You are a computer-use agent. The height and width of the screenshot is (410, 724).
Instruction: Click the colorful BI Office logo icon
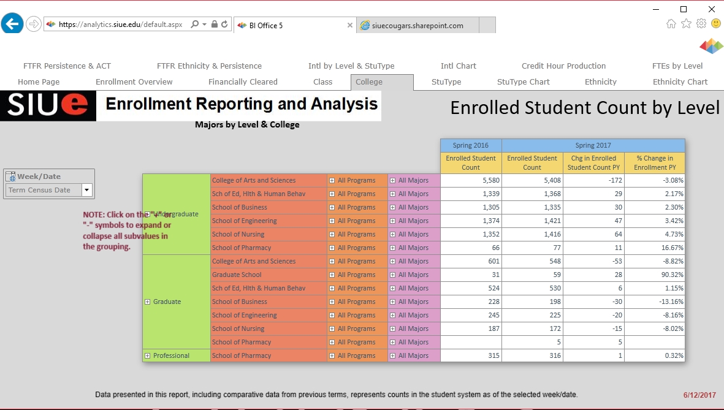[711, 46]
